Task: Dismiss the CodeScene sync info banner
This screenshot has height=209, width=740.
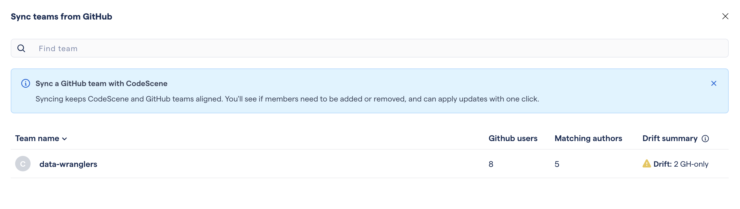Action: pyautogui.click(x=714, y=83)
